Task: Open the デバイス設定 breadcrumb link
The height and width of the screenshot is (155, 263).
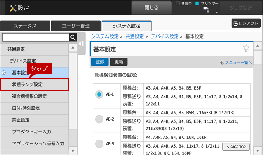Action: click(x=165, y=36)
